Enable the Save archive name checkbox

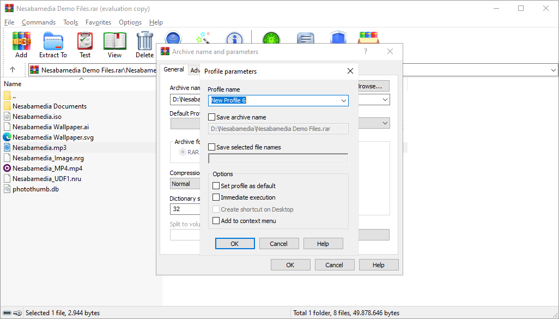coord(212,117)
